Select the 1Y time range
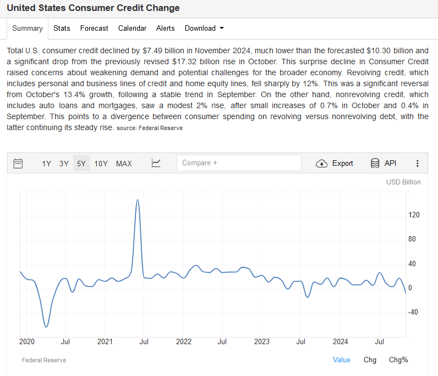 (x=46, y=163)
